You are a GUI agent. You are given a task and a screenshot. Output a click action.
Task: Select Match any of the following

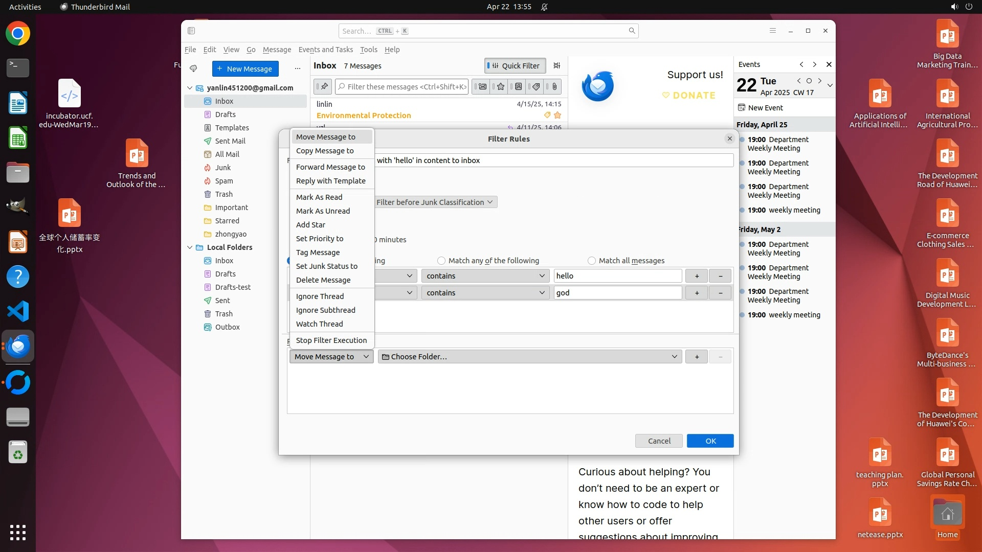pyautogui.click(x=441, y=261)
